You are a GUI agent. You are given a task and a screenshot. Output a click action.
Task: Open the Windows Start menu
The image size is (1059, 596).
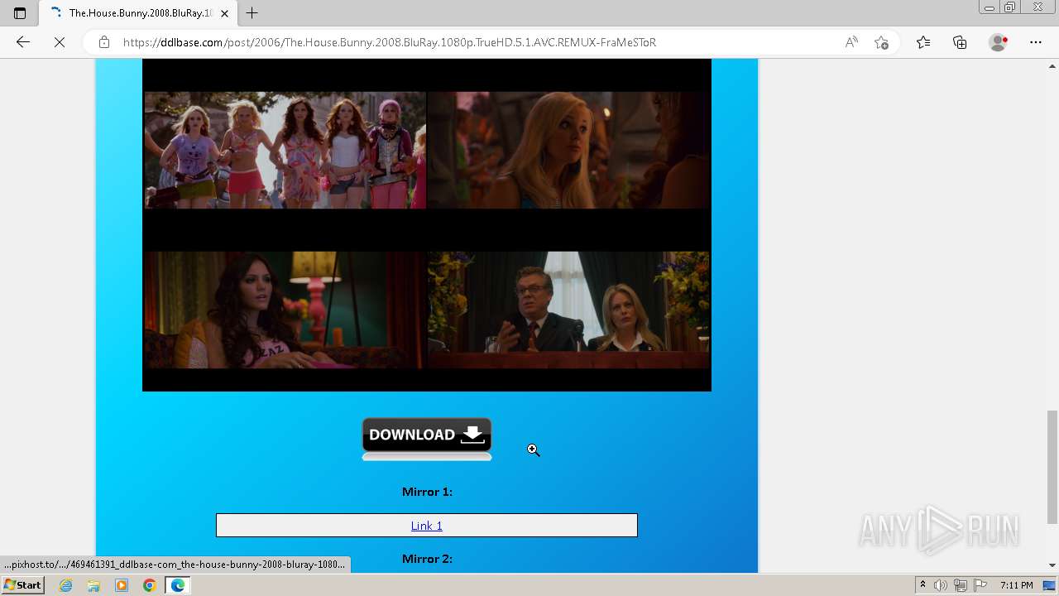pyautogui.click(x=22, y=585)
